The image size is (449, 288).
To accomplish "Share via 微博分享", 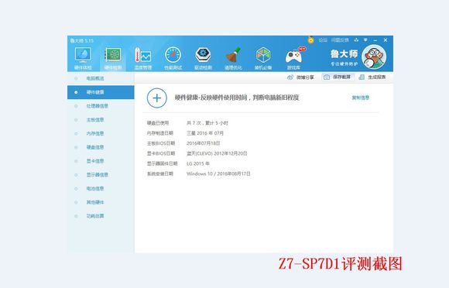I will coord(300,77).
